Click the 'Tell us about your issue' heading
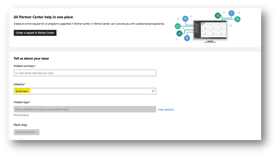278x157 pixels. tap(31, 58)
